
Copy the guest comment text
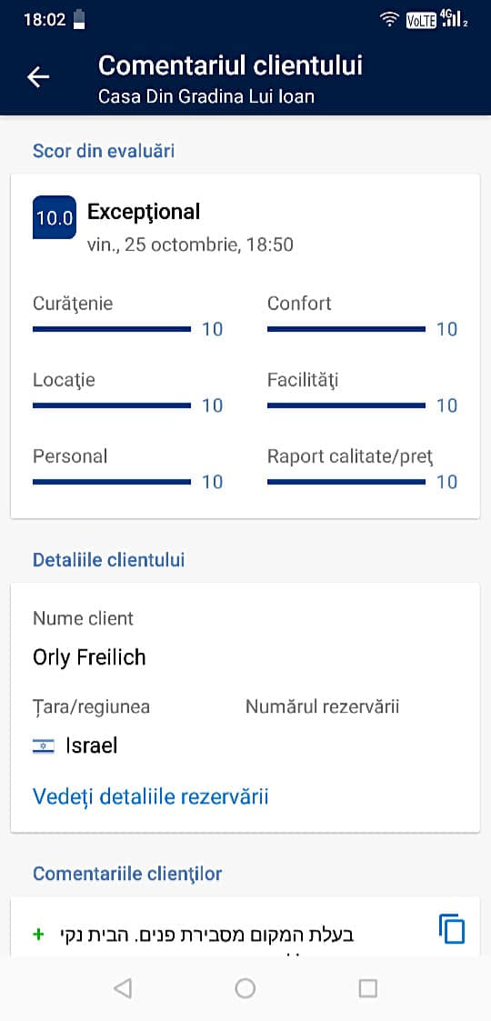(452, 929)
